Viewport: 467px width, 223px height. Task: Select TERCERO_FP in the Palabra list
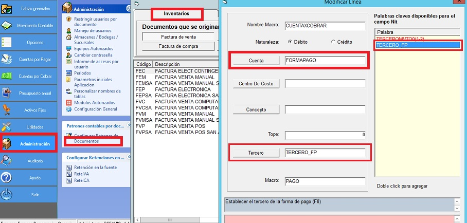pyautogui.click(x=416, y=45)
